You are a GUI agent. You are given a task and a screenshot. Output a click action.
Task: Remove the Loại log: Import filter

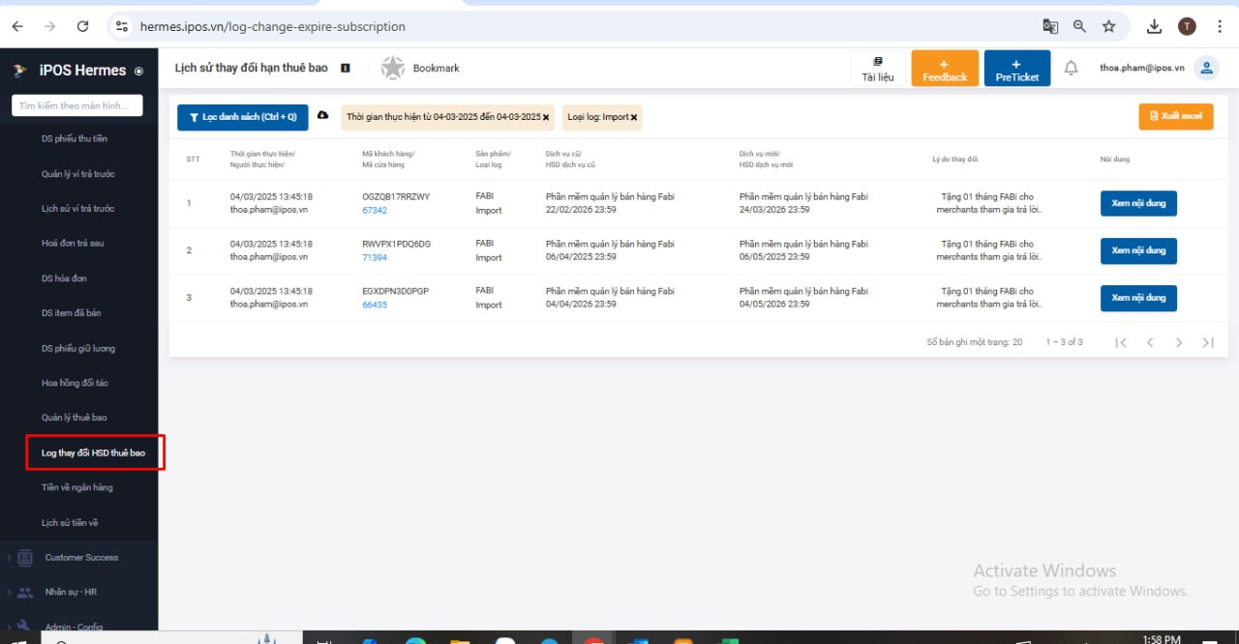tap(634, 117)
